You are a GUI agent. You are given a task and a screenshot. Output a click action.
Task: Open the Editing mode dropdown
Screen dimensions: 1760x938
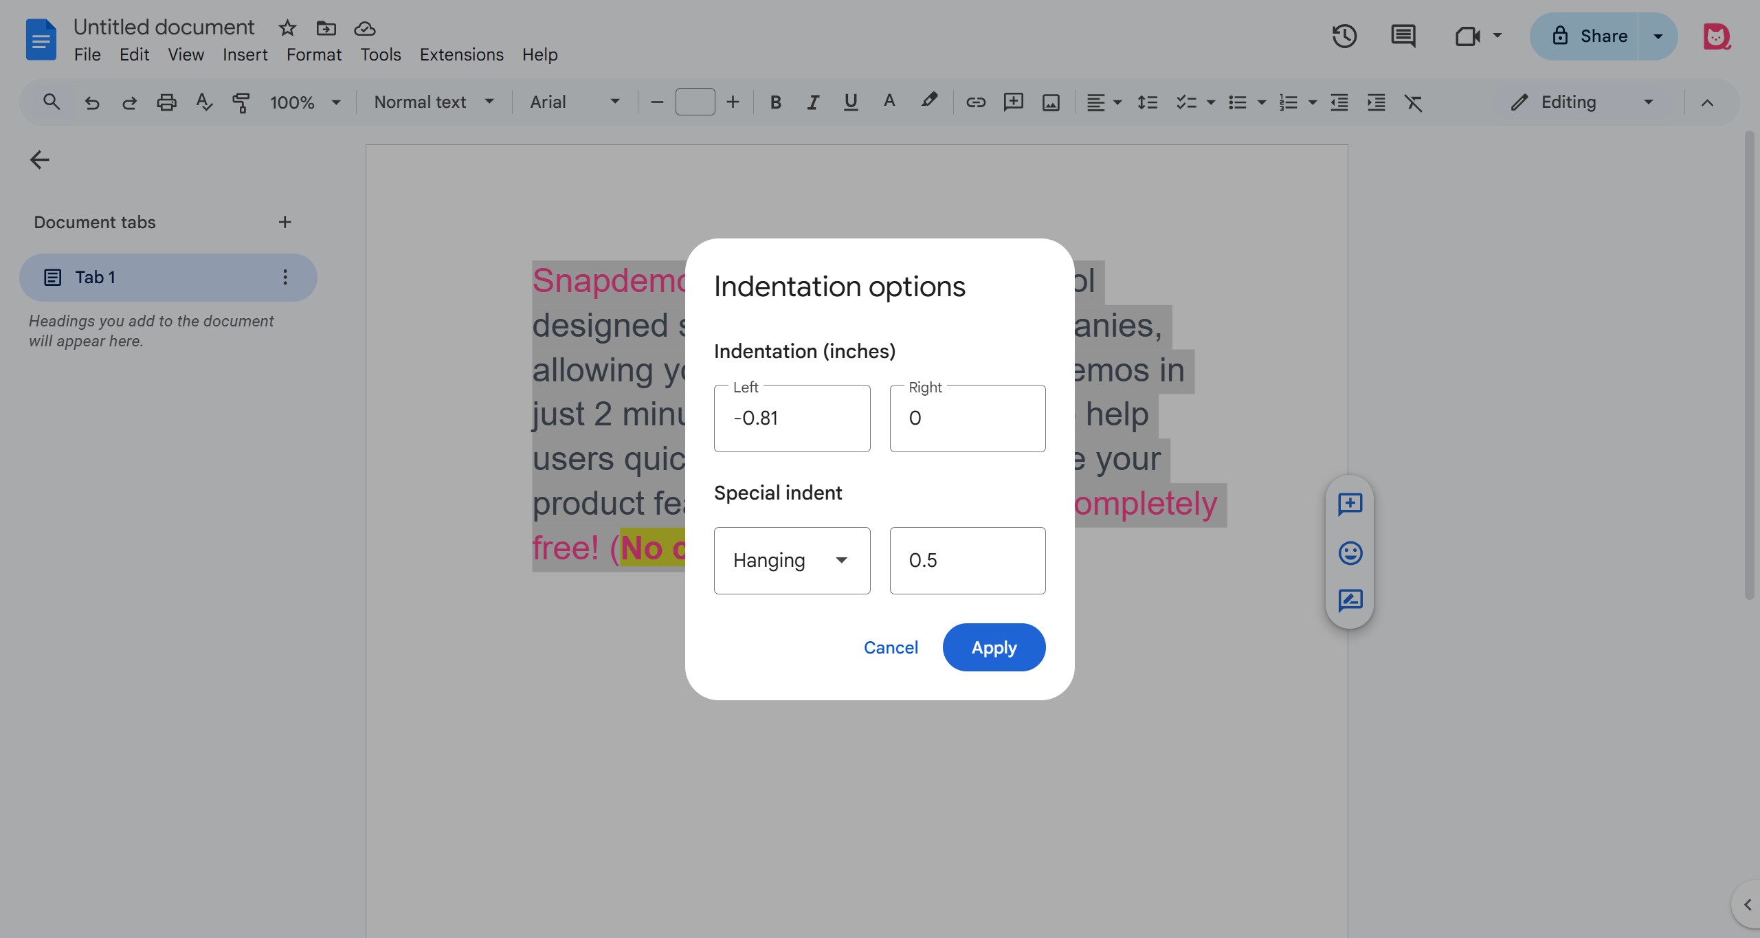[x=1583, y=102]
